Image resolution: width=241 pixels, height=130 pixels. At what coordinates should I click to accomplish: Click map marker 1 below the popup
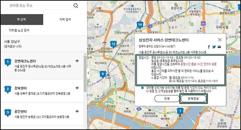point(180,111)
